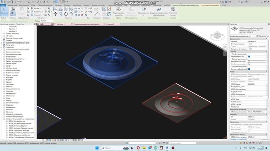Open Opera browser from the taskbar
The width and height of the screenshot is (270, 151).
138,148
